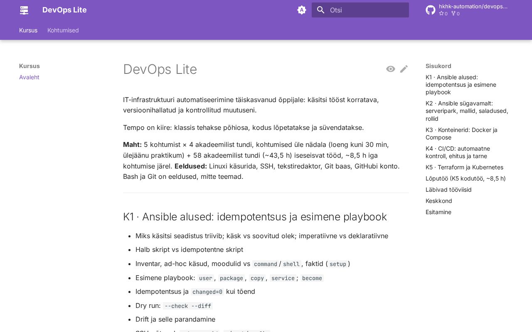
Task: Focus the Otsi search field
Action: [360, 10]
